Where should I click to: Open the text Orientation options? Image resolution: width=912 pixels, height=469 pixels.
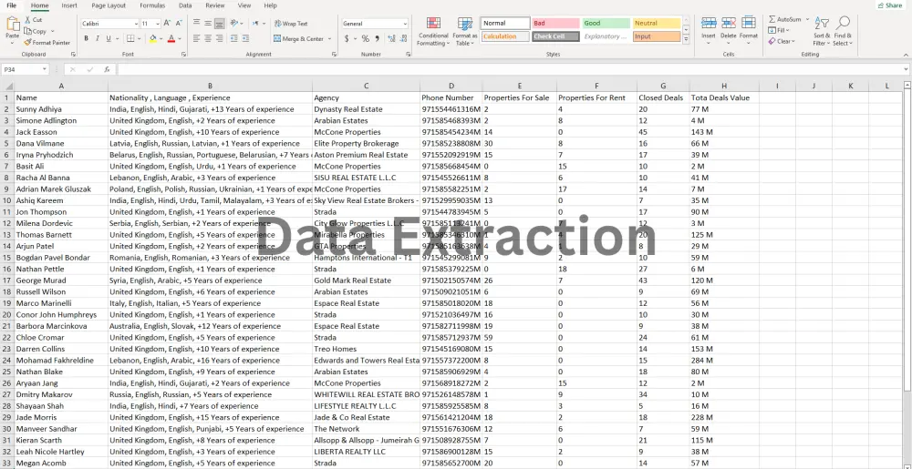pos(235,23)
